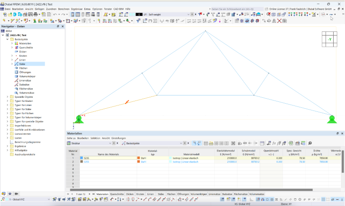Viewport: 345px width, 206px height.
Task: Click Selektion in Materialien panel
Action: [x=95, y=138]
